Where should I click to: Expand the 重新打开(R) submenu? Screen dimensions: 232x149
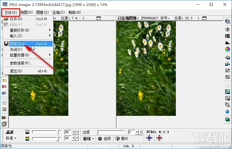pyautogui.click(x=28, y=30)
